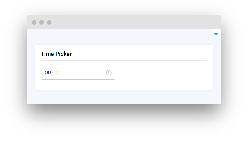Select the minutes value 00
Image resolution: width=248 pixels, height=143 pixels.
pos(55,73)
